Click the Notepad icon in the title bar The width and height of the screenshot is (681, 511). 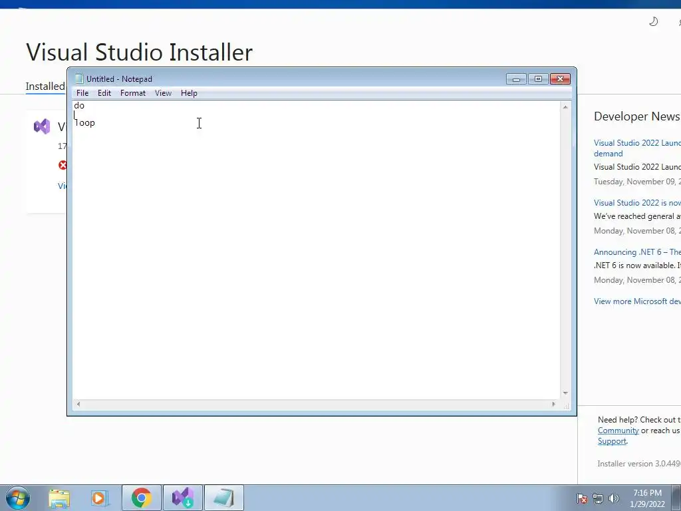point(79,79)
